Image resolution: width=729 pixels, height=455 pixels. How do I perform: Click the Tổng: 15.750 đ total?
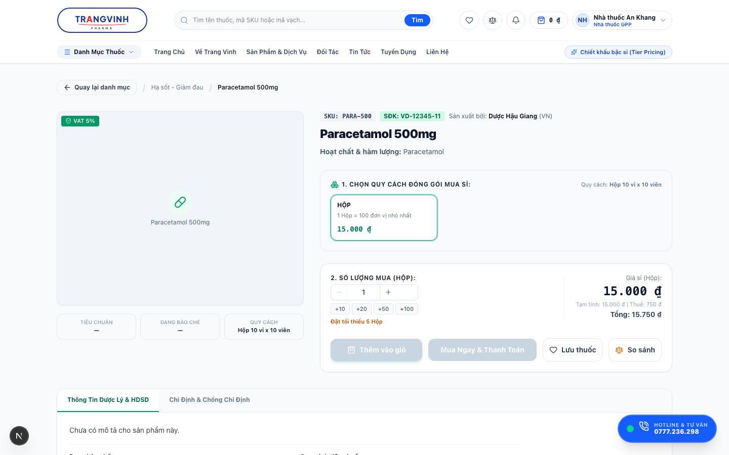click(x=636, y=314)
